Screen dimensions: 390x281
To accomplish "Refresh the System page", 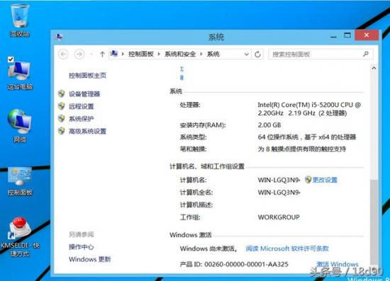I will click(x=257, y=54).
